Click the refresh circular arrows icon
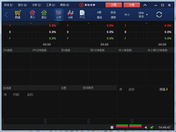Screen dimensions: 176x132 (159, 15)
